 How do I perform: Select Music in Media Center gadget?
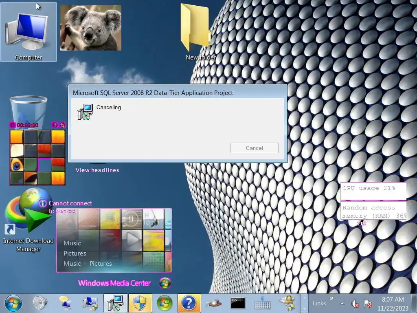[72, 243]
